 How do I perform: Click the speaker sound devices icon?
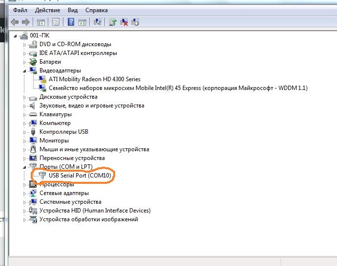33,106
